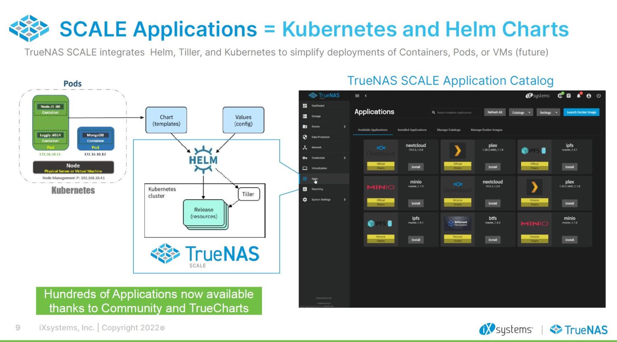Open the Dashboard from the sidebar
Image resolution: width=617 pixels, height=342 pixels.
(x=317, y=105)
